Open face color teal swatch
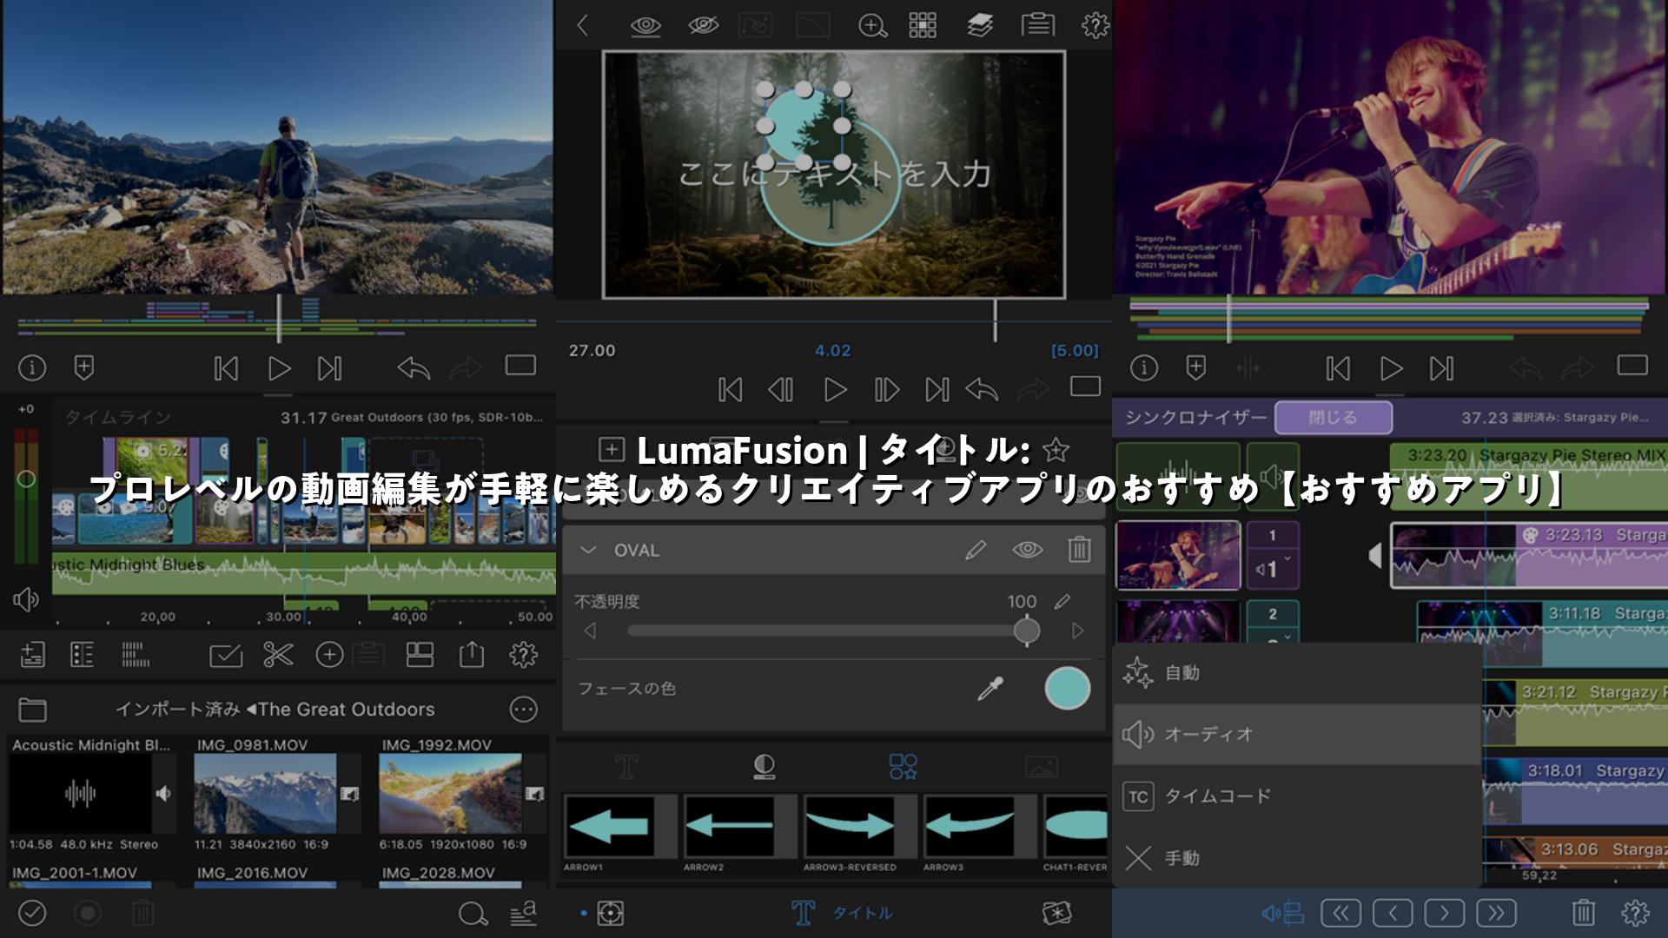This screenshot has height=938, width=1668. [x=1067, y=689]
